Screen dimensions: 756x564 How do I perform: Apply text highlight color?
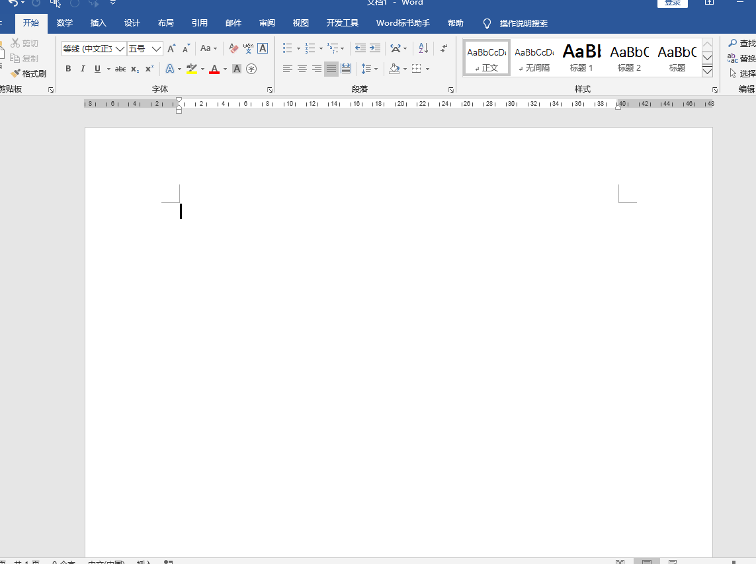click(191, 69)
